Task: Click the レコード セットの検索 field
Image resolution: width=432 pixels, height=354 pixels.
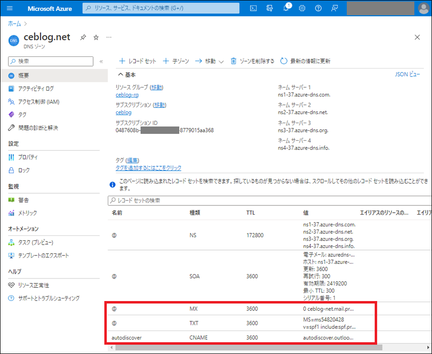Action: (x=269, y=201)
